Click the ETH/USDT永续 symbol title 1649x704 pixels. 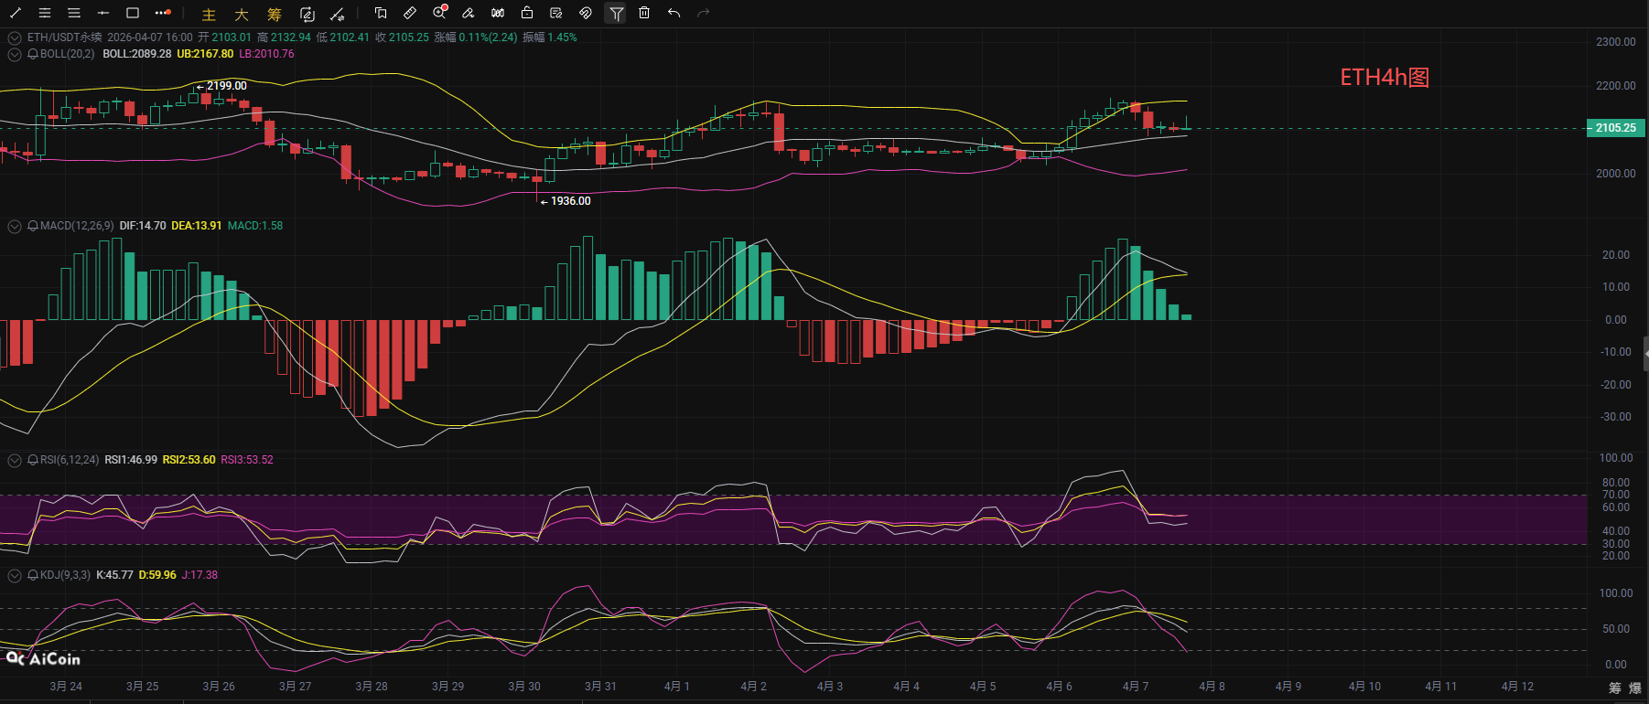click(64, 37)
